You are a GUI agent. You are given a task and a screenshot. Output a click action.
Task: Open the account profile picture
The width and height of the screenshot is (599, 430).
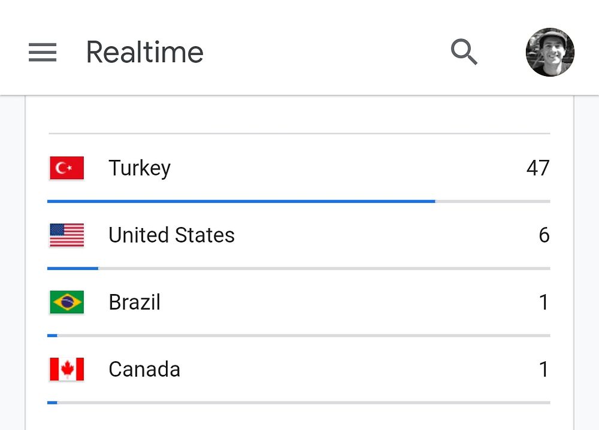coord(550,53)
